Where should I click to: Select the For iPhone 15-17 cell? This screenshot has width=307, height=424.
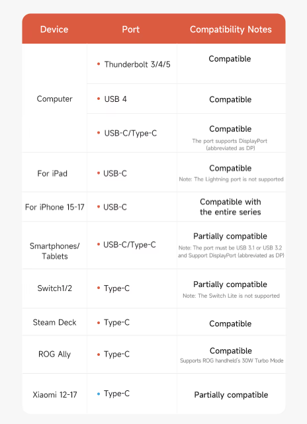(x=55, y=207)
